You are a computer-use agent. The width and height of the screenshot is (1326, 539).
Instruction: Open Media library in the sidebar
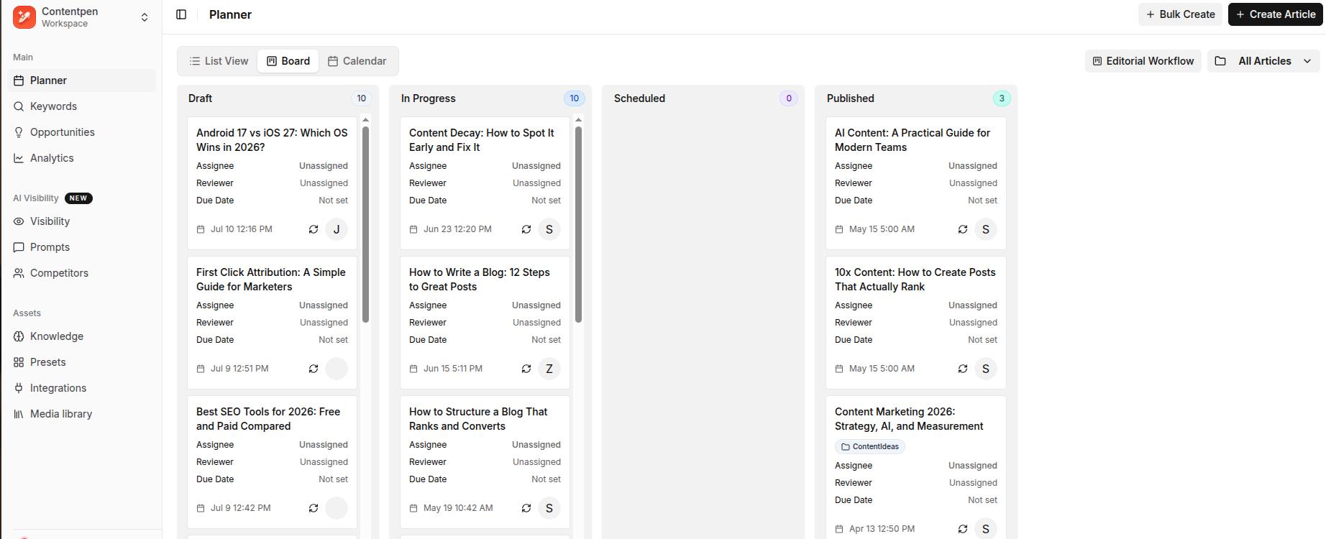pyautogui.click(x=81, y=414)
